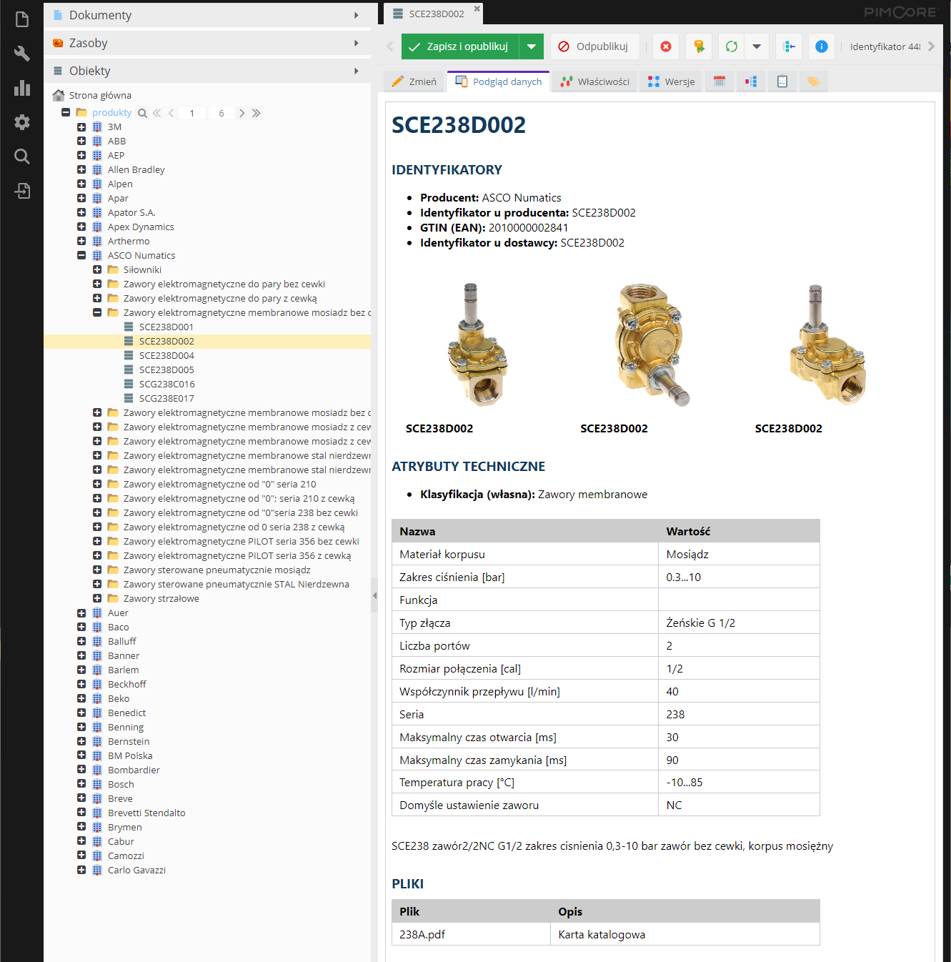Click the red delete object icon in toolbar
This screenshot has width=951, height=962.
click(666, 46)
